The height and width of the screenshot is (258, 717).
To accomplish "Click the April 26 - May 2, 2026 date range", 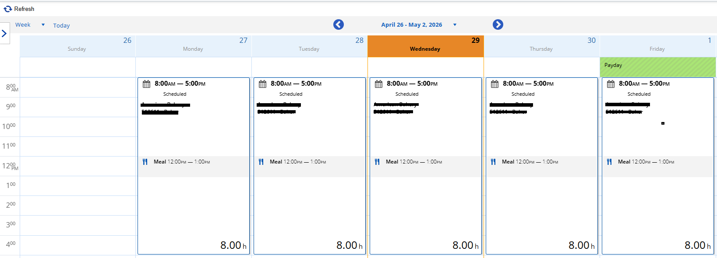I will pos(412,24).
